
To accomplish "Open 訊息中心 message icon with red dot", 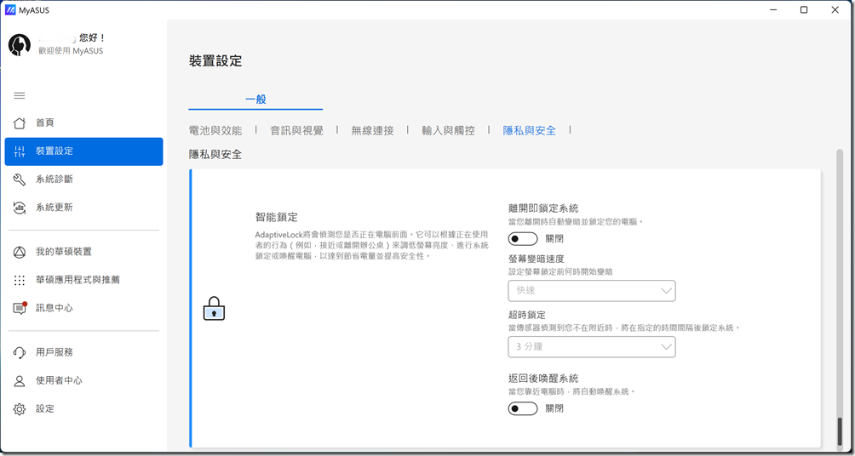I will (x=20, y=308).
